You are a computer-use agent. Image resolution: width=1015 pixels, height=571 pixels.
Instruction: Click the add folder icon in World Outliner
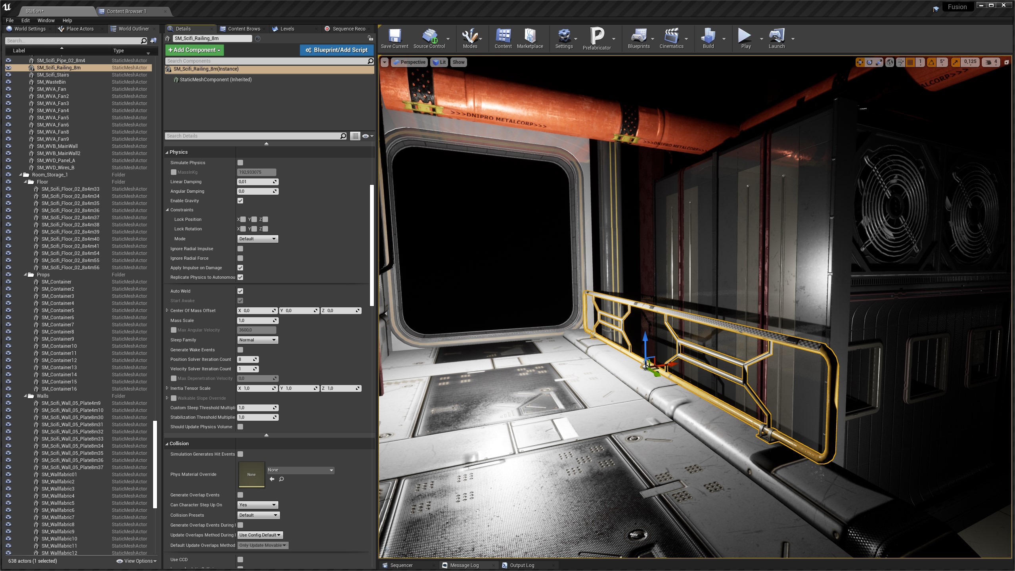153,40
